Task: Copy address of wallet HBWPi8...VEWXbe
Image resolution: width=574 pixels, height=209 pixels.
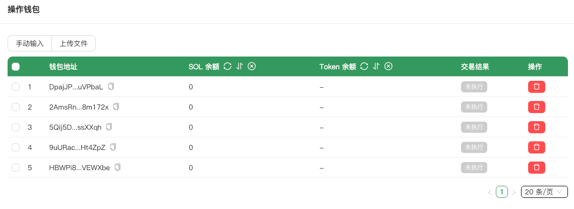Action: tap(118, 167)
